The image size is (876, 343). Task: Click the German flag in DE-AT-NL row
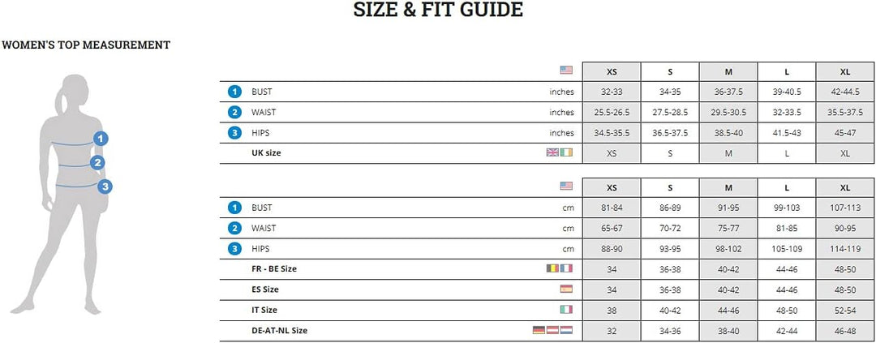(539, 330)
